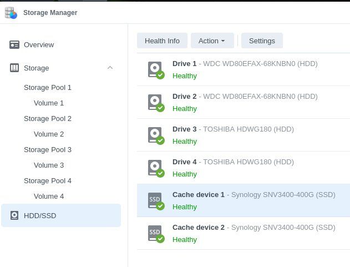Viewport: 350px width, 267px height.
Task: Select Volume 3 in sidebar
Action: (49, 165)
